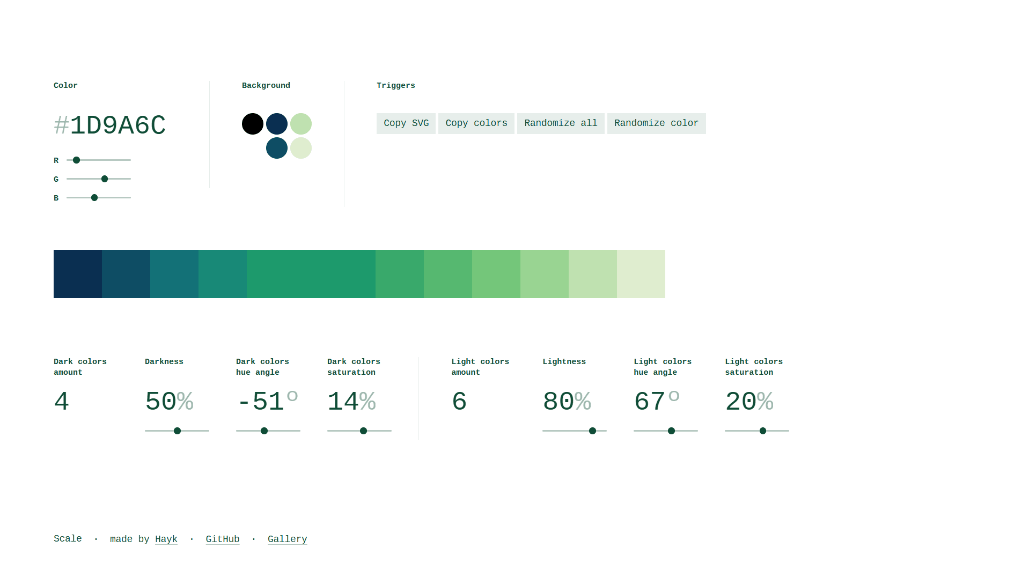The width and height of the screenshot is (1029, 578).
Task: Click the Color heading
Action: click(65, 85)
